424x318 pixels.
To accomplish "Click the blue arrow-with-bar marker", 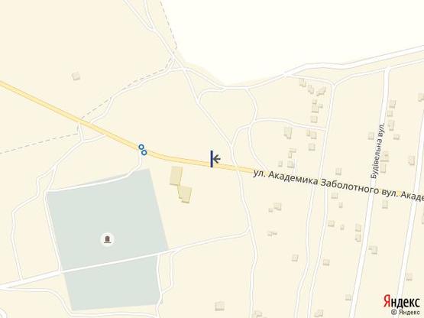I will tap(215, 159).
